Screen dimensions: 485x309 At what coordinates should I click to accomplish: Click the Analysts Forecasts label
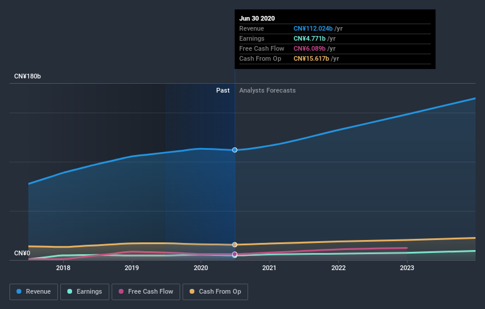[x=267, y=90]
